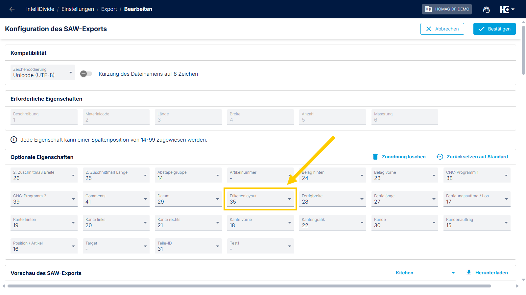Image resolution: width=526 pixels, height=295 pixels.
Task: Click the horizontal scrollbar at bottom
Action: tap(249, 286)
